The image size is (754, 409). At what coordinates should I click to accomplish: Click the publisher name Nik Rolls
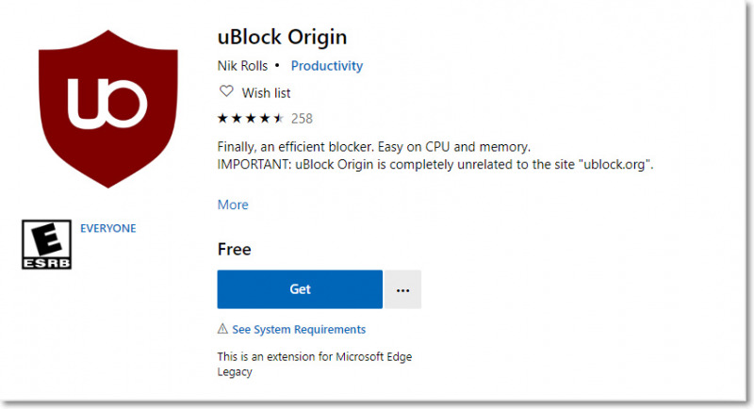242,66
